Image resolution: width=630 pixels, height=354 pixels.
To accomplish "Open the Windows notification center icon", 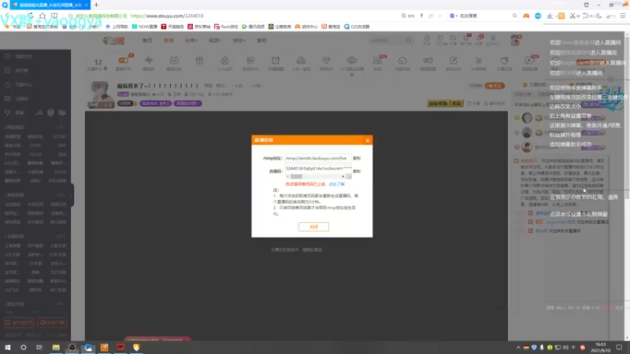I will tap(620, 348).
